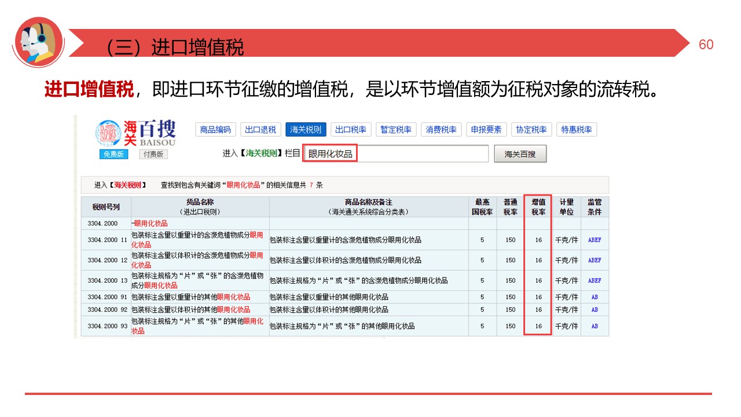Click VAT rate 16 in row 3304.2000 93
741x417 pixels.
[x=538, y=326]
